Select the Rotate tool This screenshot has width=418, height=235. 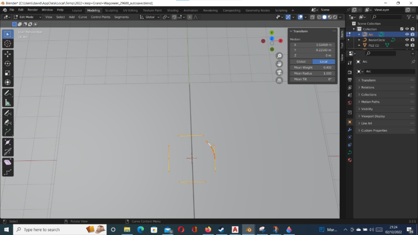[8, 63]
